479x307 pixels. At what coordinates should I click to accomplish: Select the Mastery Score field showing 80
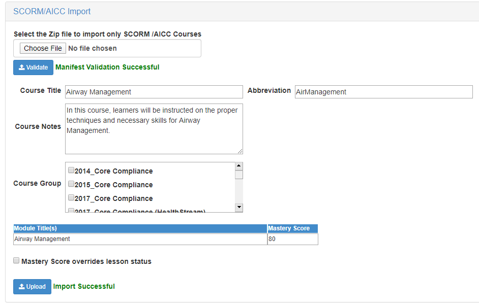[x=292, y=239]
